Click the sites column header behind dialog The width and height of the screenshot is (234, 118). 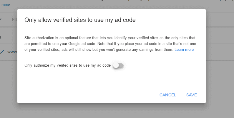(1, 37)
